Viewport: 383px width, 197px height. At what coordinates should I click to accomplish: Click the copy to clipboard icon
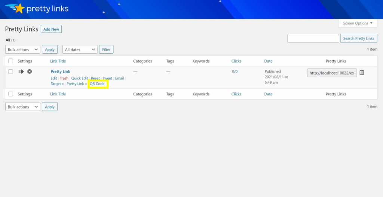point(362,73)
